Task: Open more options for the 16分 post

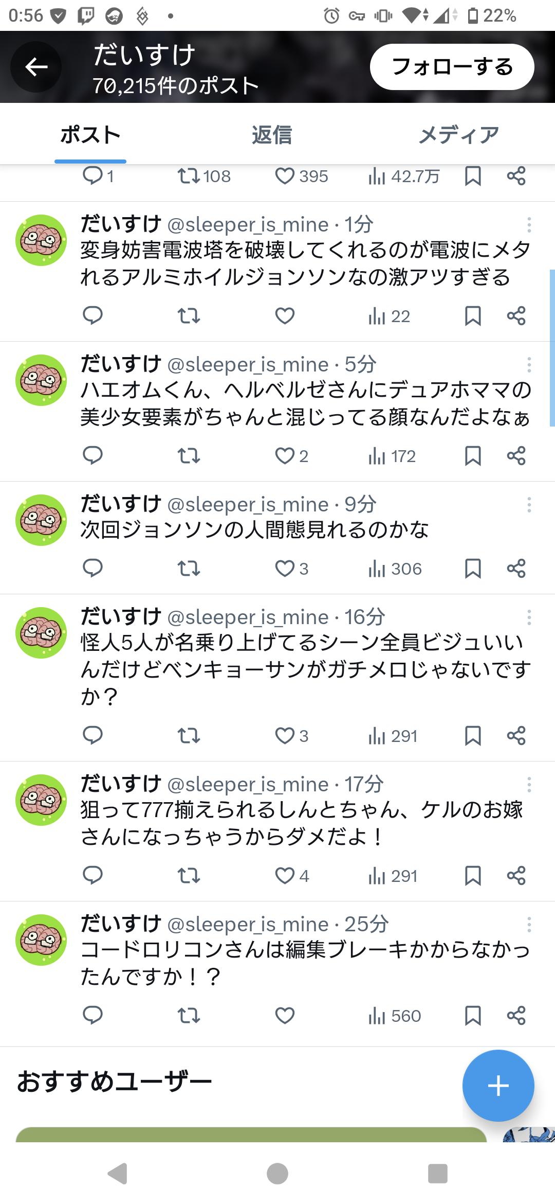Action: point(529,617)
